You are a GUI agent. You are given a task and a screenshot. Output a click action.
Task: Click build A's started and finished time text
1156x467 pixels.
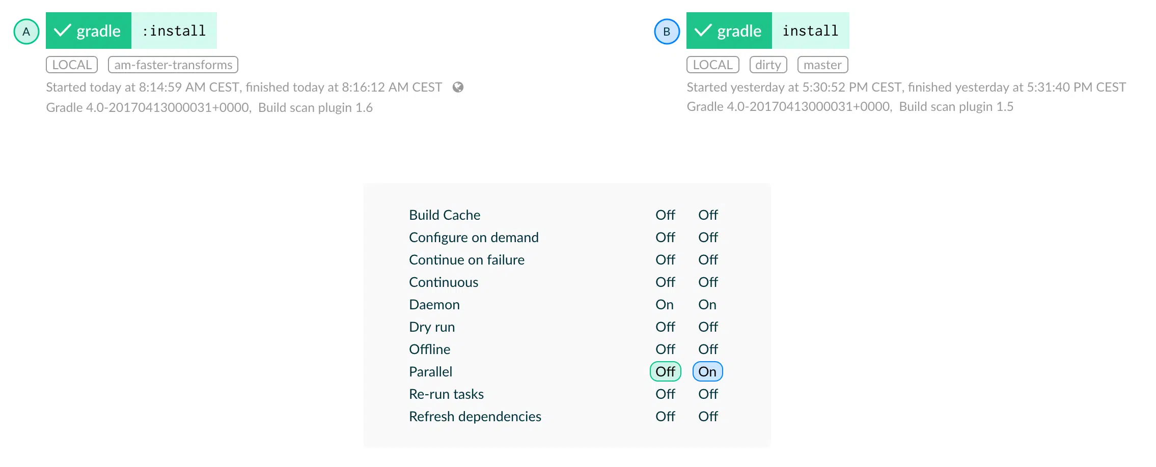tap(244, 87)
